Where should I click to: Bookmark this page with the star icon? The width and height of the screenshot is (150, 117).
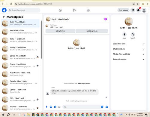tap(137, 4)
